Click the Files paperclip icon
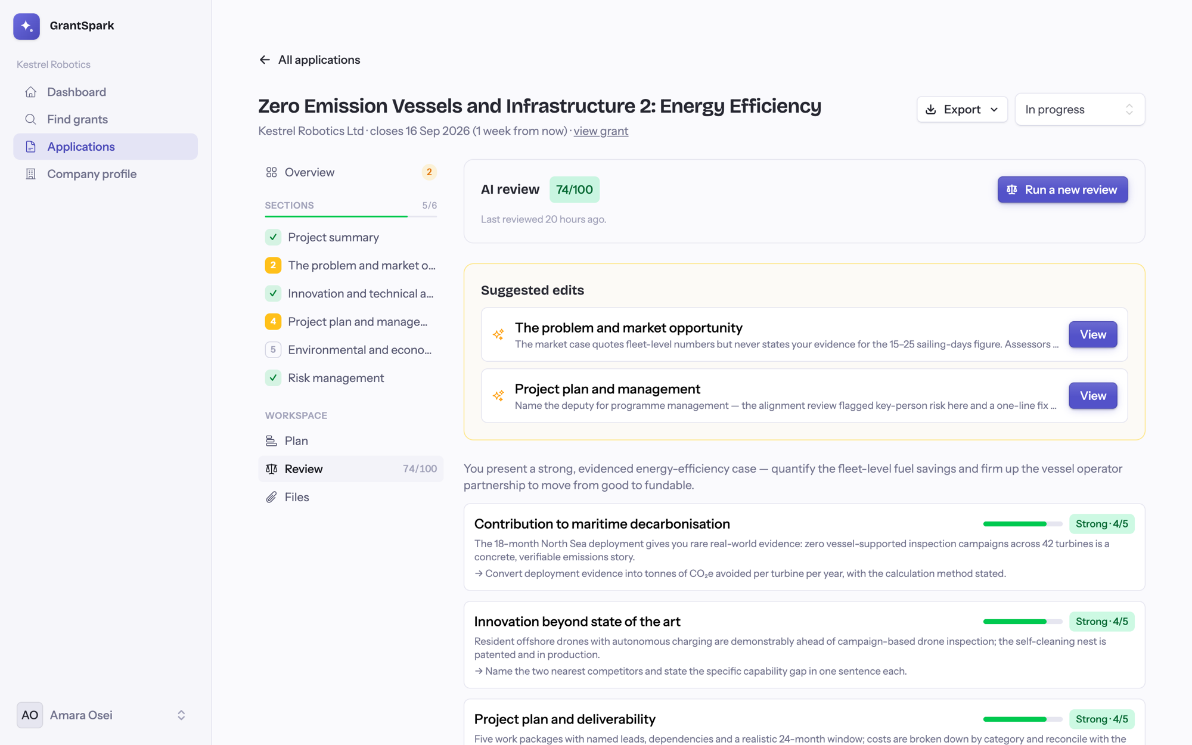 click(x=272, y=497)
